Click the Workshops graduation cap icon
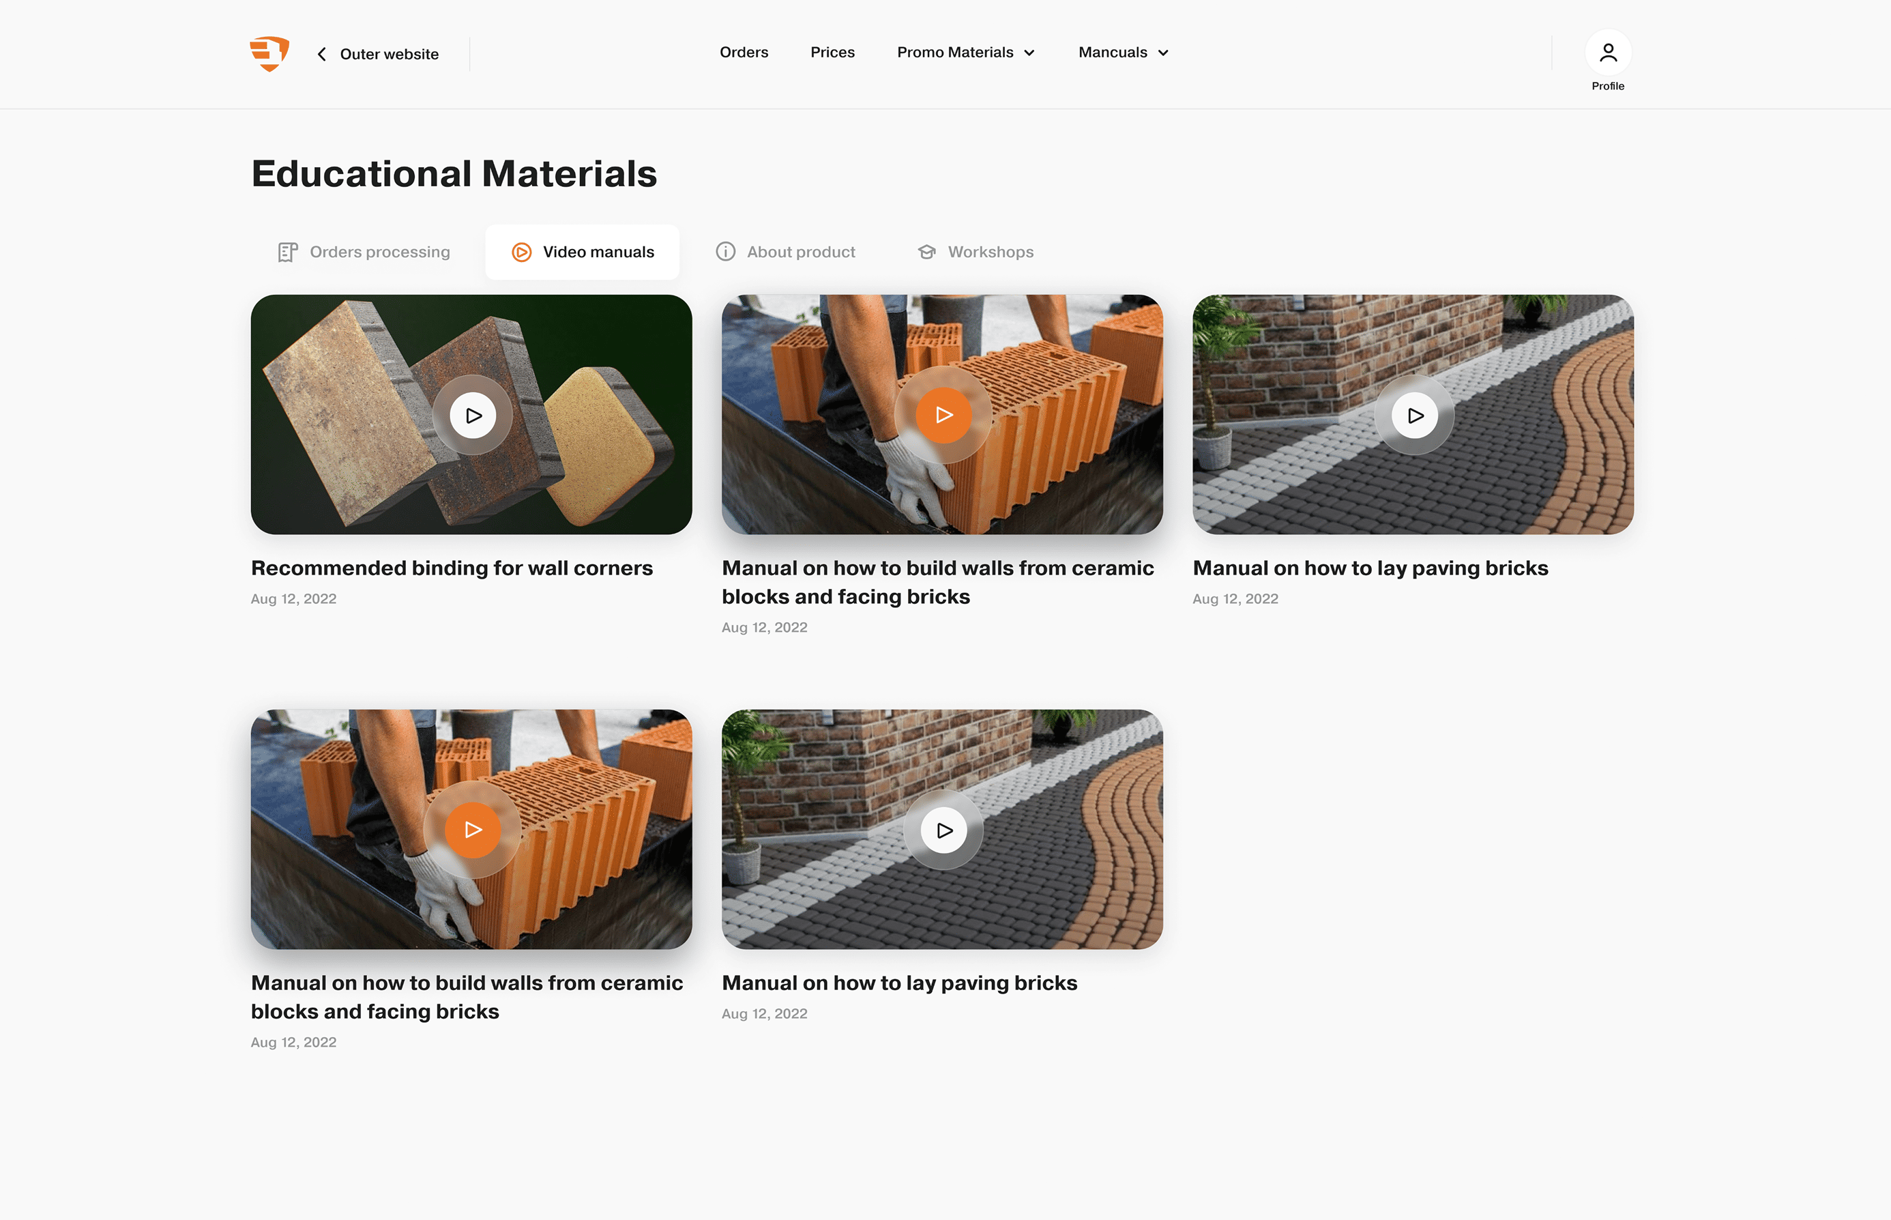Viewport: 1891px width, 1220px height. [x=926, y=252]
